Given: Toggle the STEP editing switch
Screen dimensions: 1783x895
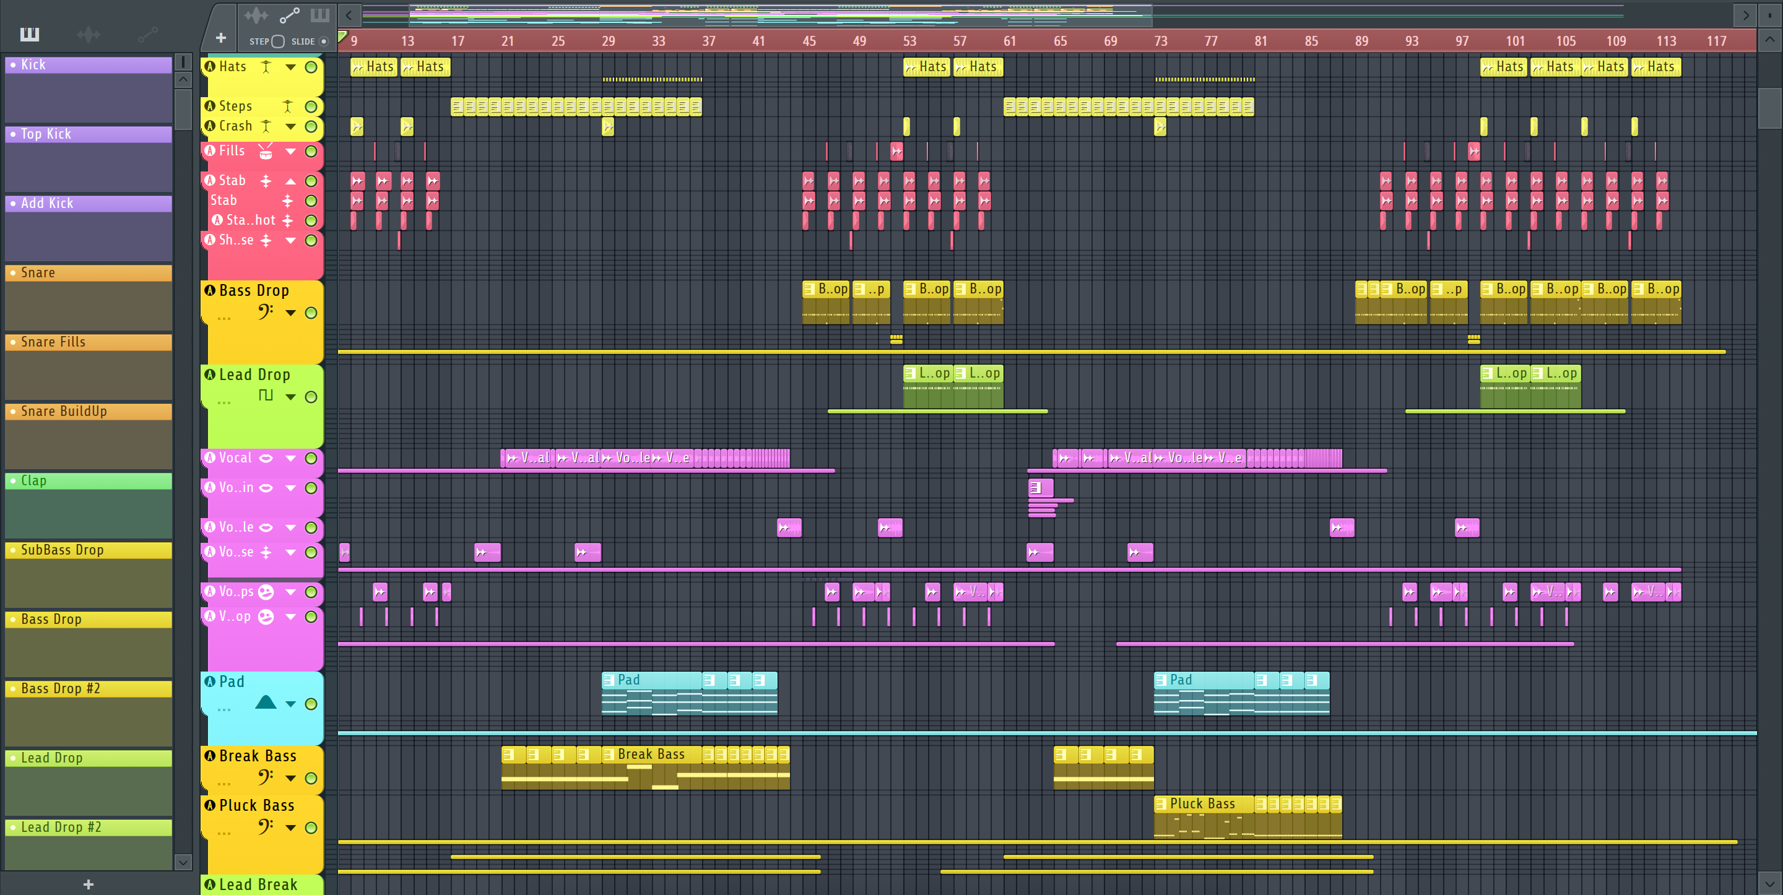Looking at the screenshot, I should coord(277,41).
